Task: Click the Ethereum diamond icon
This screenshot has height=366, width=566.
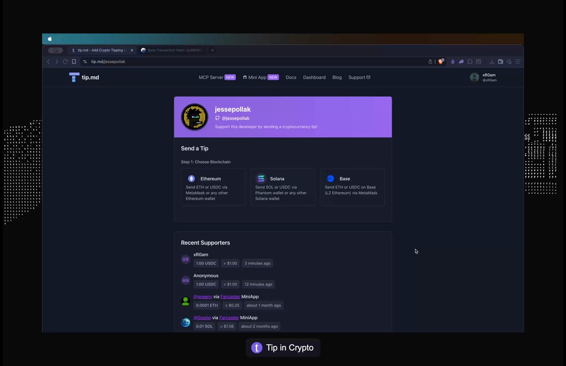Action: [191, 178]
